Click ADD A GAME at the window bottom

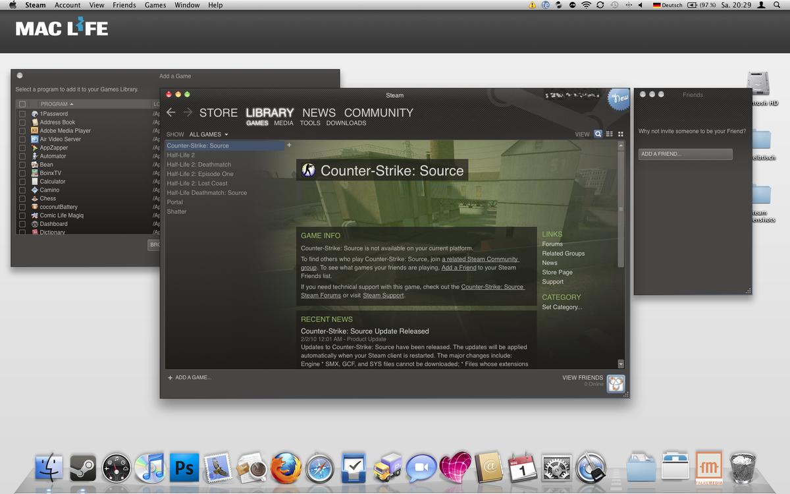click(x=190, y=377)
